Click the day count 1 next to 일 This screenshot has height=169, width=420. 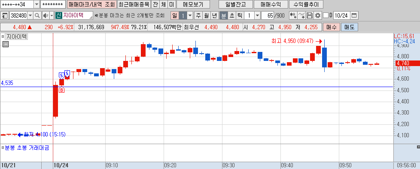click(183, 15)
